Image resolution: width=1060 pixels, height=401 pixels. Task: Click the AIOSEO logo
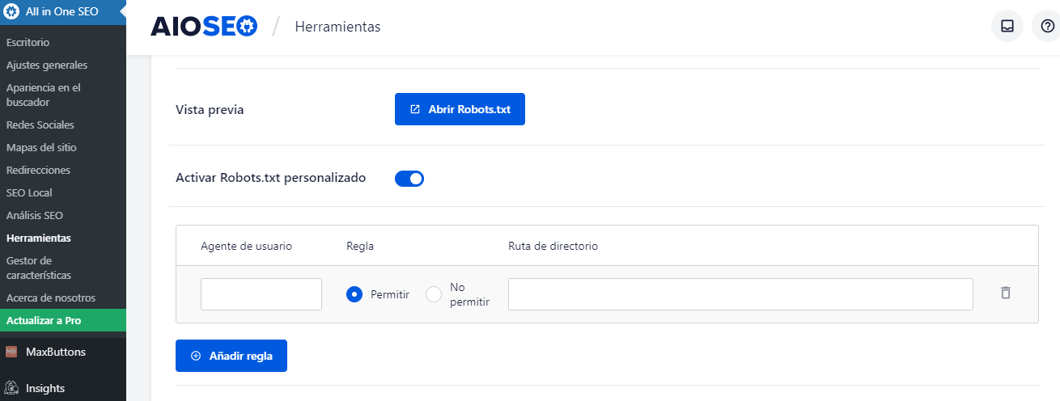tap(204, 27)
